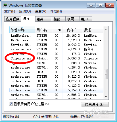Open the 选项(O) menu
This screenshot has width=117, height=122.
point(25,11)
